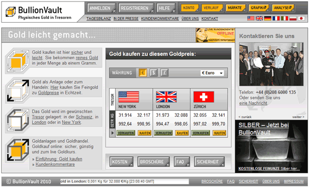Toggle currency to Pound symbol button
This screenshot has height=188, width=309.
tap(164, 73)
